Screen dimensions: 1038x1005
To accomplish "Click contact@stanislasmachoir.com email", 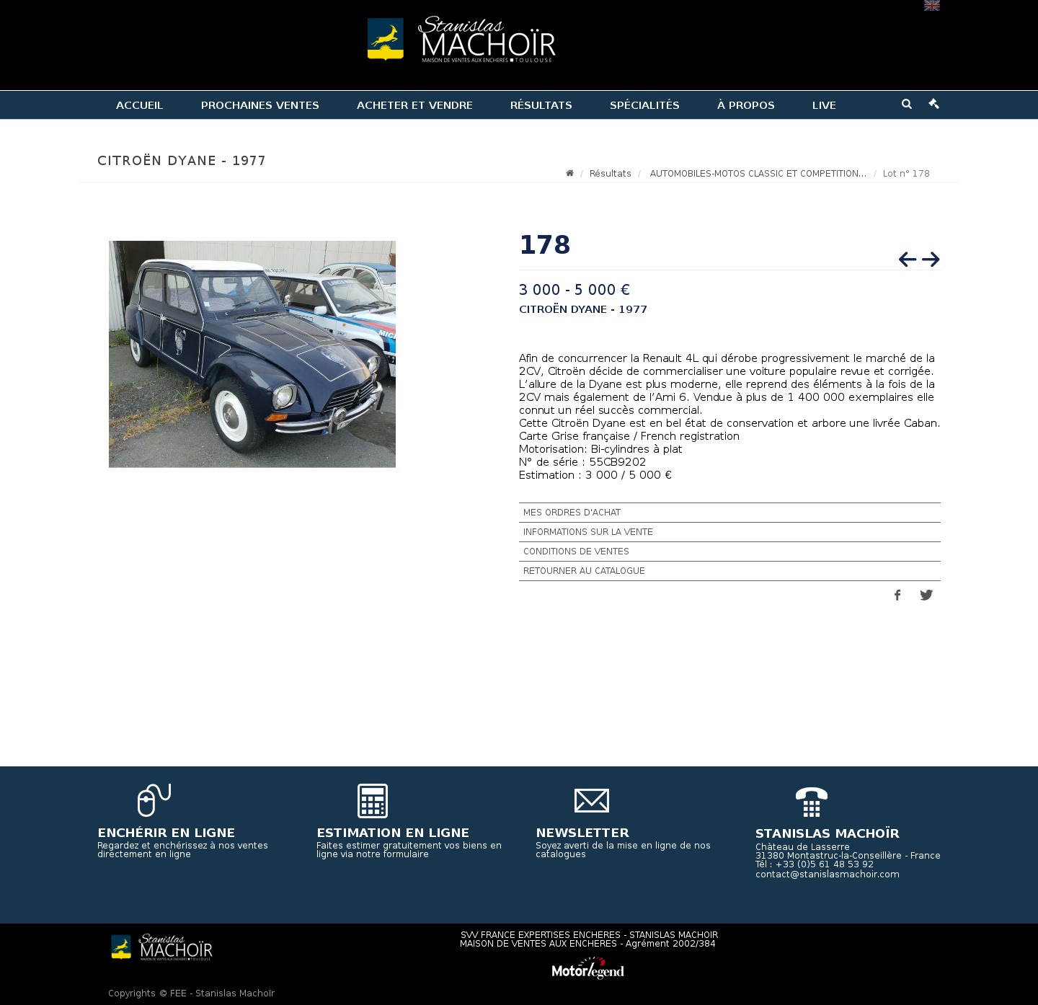I will (828, 875).
